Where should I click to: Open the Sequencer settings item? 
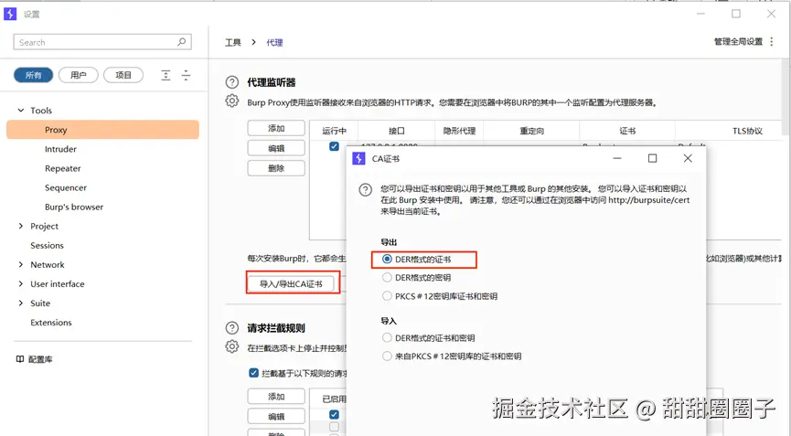tap(66, 187)
